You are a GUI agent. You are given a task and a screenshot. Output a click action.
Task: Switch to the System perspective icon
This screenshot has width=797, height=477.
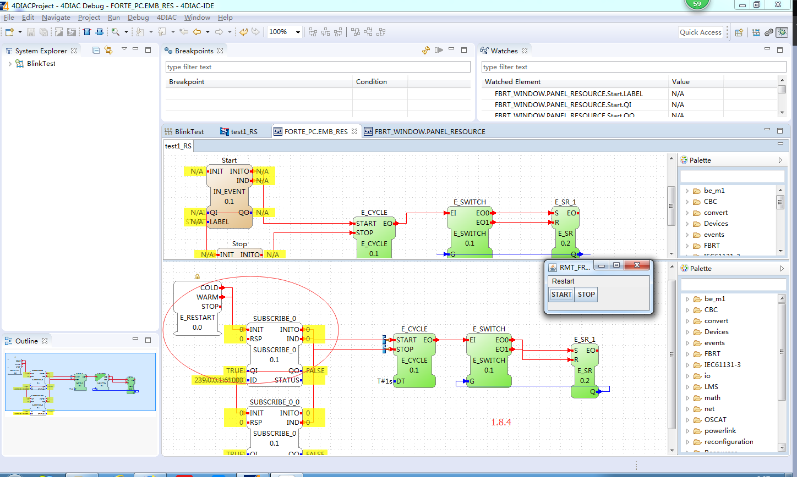pyautogui.click(x=757, y=32)
